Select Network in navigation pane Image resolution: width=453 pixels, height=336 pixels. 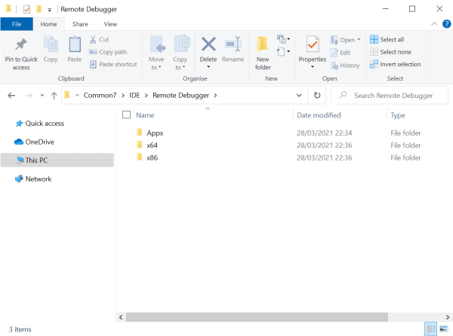33,179
